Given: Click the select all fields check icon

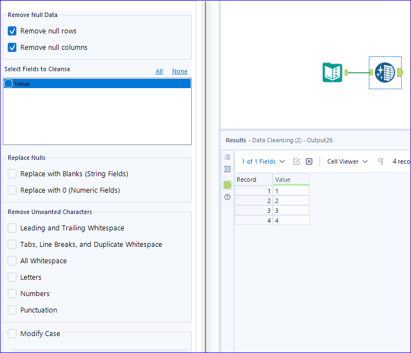Looking at the screenshot, I should click(296, 161).
